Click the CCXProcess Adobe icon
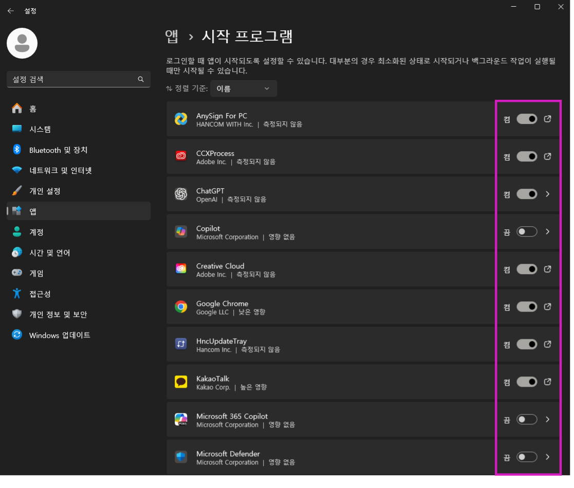The height and width of the screenshot is (488, 574). (181, 156)
